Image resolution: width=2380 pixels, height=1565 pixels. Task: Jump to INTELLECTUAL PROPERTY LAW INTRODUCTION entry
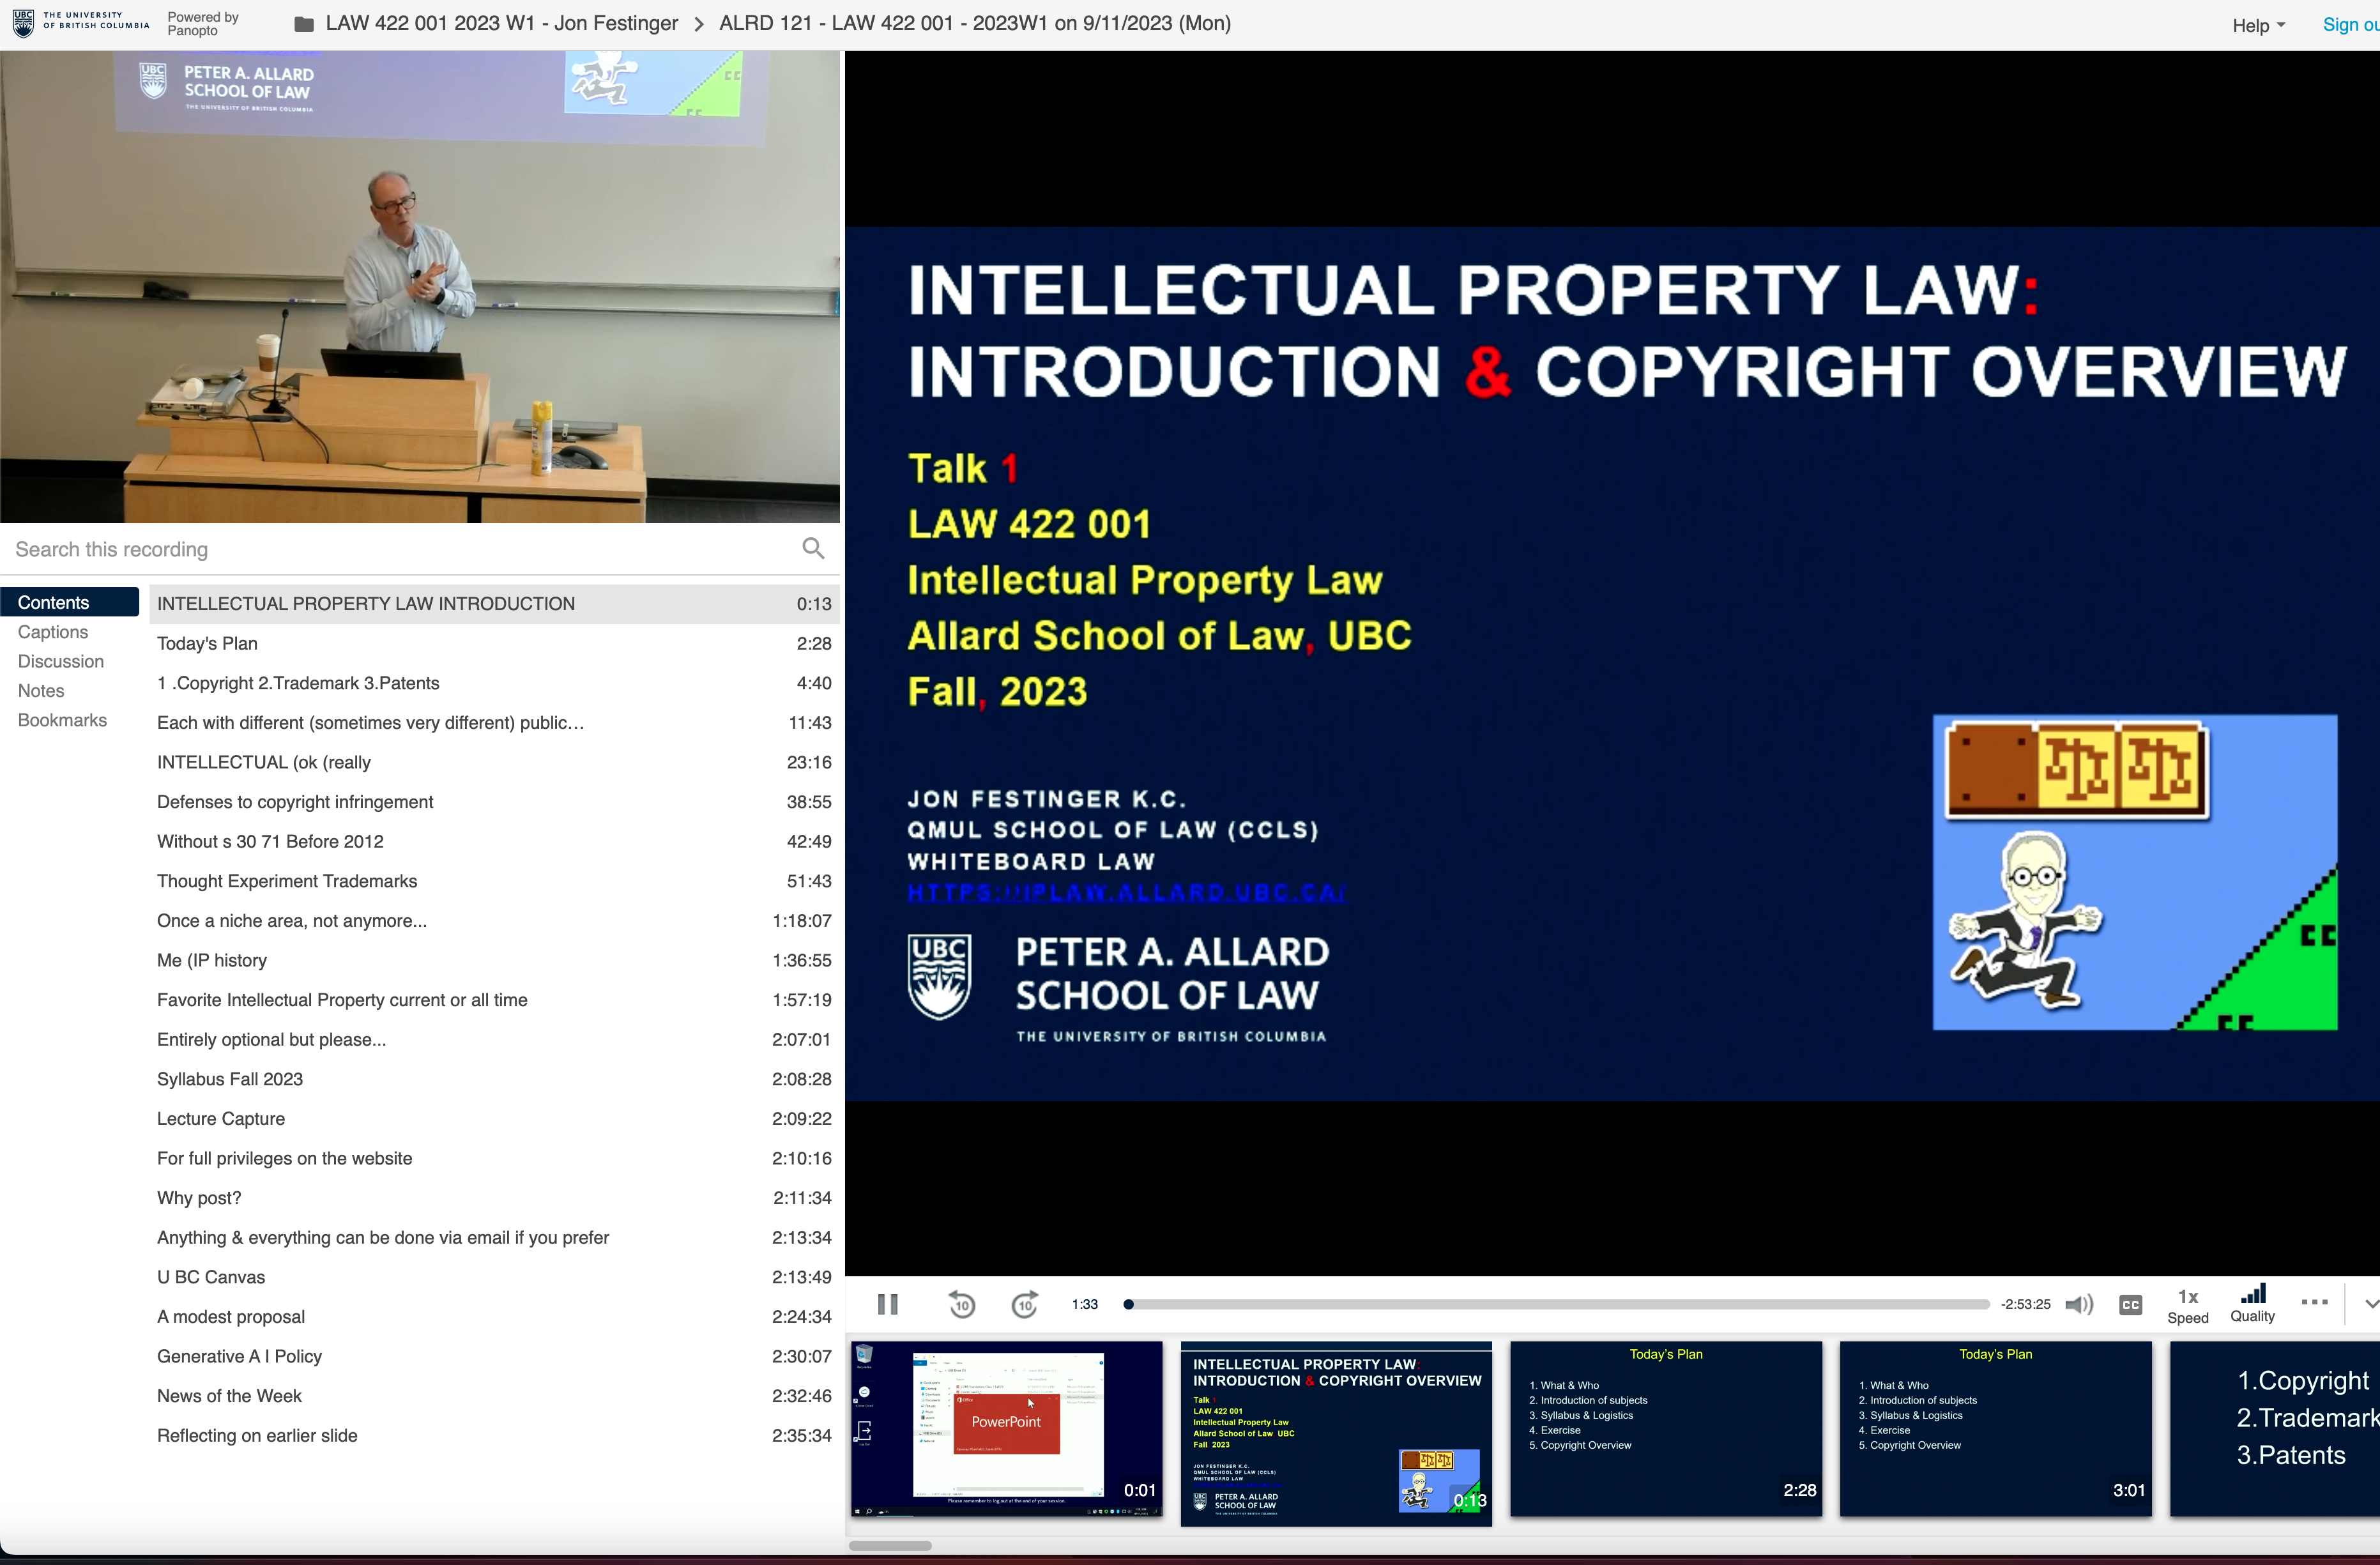(x=494, y=604)
